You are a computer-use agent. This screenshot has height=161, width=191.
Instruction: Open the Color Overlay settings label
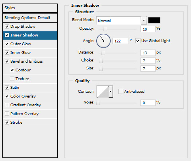(x=23, y=96)
